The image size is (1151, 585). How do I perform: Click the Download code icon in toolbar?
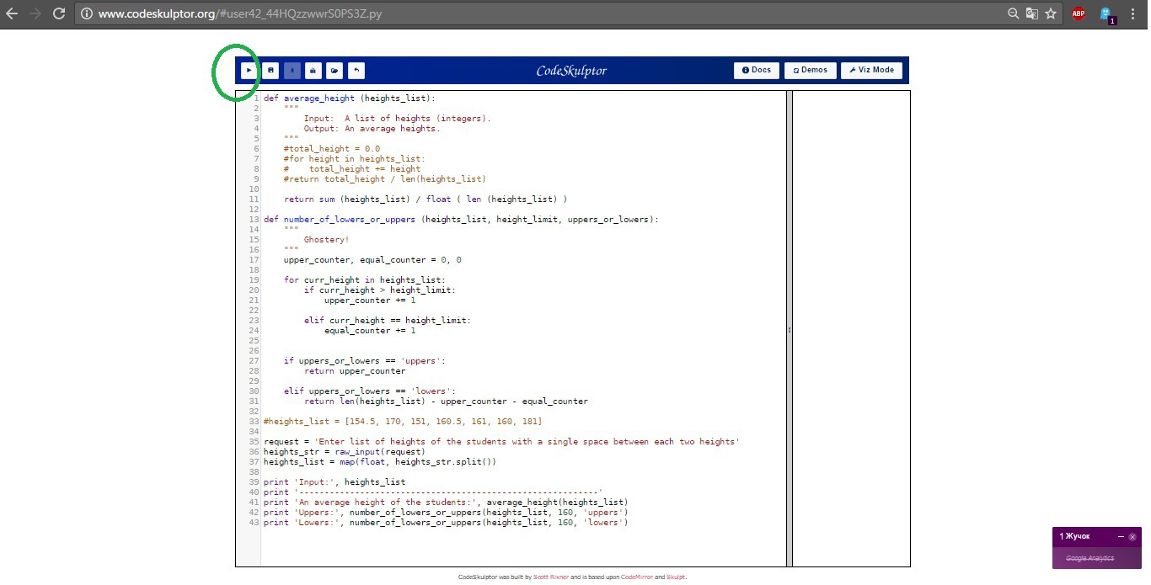[292, 71]
